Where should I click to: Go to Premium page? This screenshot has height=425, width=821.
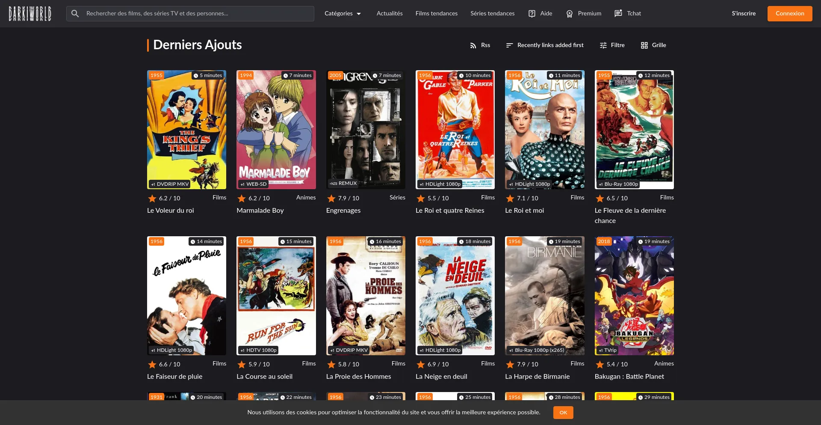pyautogui.click(x=583, y=14)
